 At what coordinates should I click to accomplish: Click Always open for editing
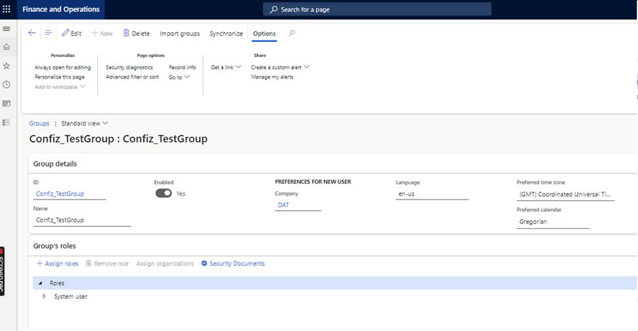click(63, 67)
